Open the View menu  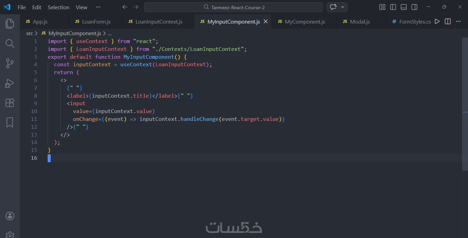click(82, 7)
